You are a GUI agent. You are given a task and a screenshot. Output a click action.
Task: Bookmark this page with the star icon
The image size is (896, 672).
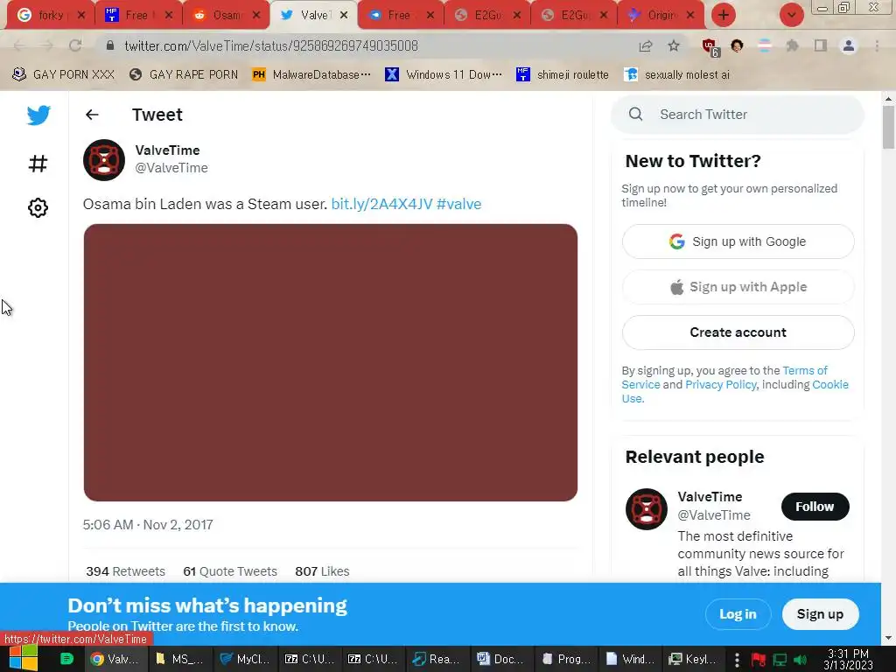click(x=674, y=45)
